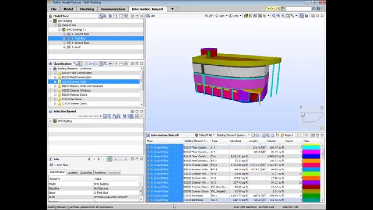Open the 3D view display options dropdown arrow
Viewport: 373px width, 210px height.
(x=268, y=16)
